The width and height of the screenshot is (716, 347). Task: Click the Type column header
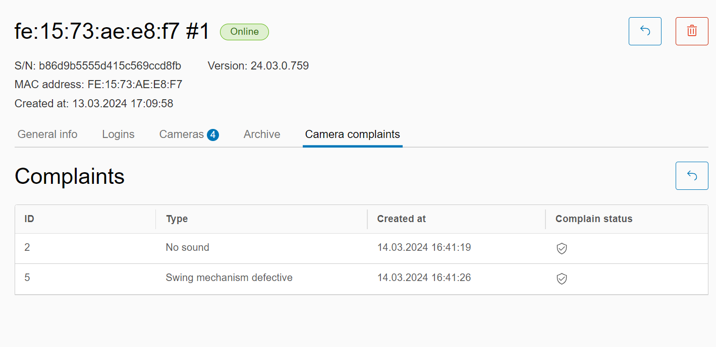pyautogui.click(x=177, y=219)
